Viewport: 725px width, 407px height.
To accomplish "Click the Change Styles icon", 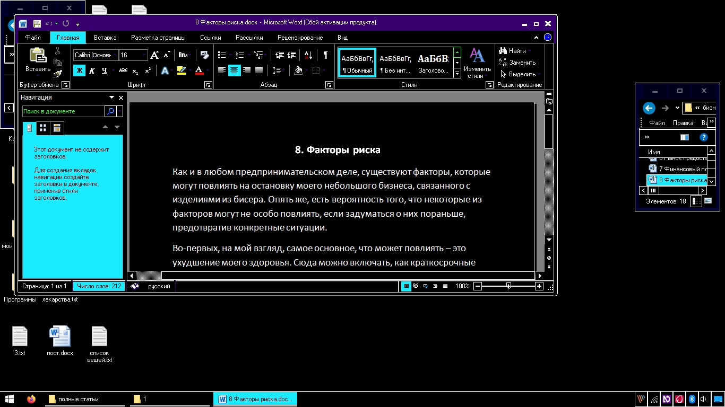I will click(477, 56).
